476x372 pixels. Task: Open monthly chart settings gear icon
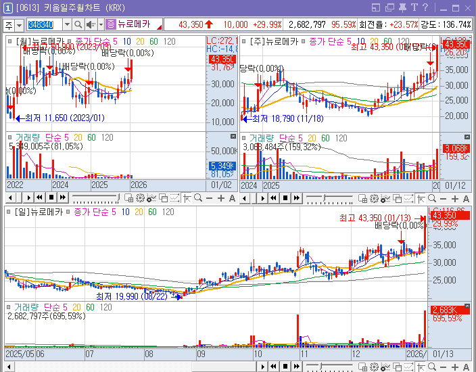(140, 198)
